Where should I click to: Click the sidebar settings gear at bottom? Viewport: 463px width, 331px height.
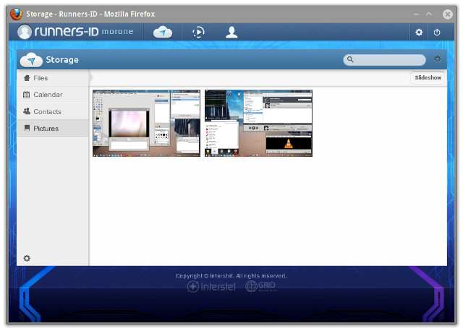pyautogui.click(x=27, y=258)
